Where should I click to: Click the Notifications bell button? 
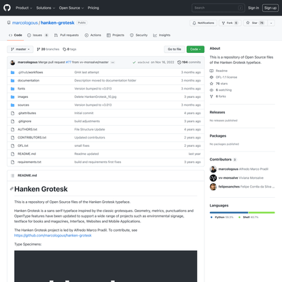[x=203, y=23]
